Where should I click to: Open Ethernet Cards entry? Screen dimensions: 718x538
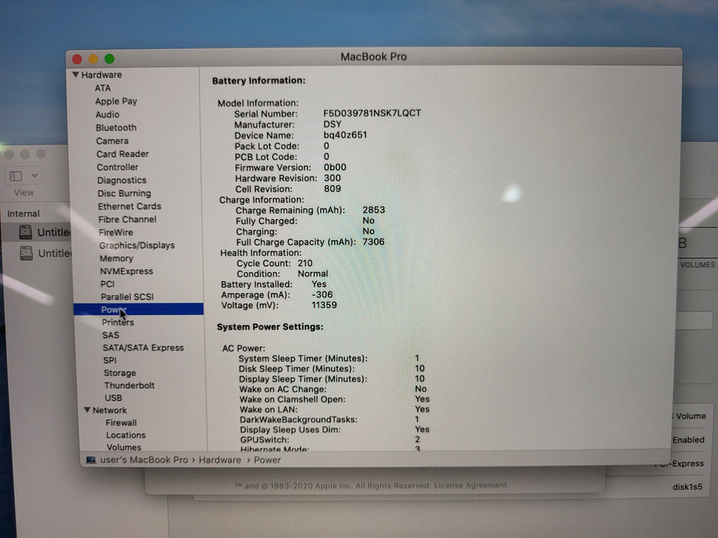point(129,206)
